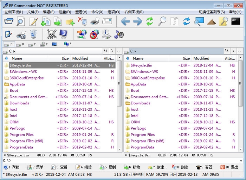This screenshot has width=246, height=180.
Task: Click the recycle bin icon in second toolbar
Action: pos(33,34)
